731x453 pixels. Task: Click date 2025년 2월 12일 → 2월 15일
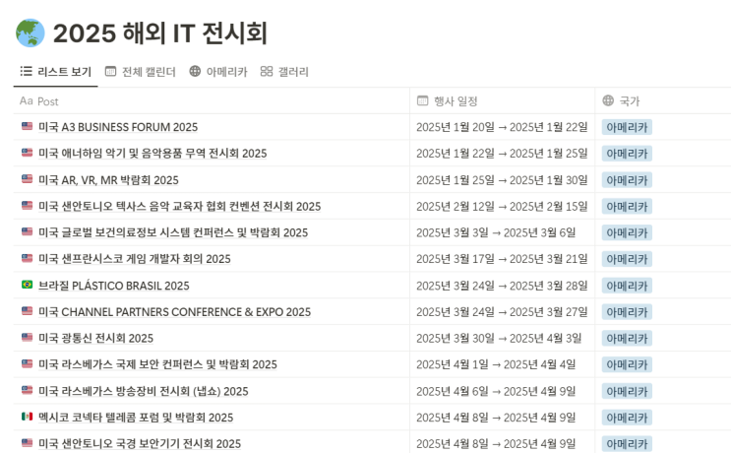pyautogui.click(x=502, y=206)
